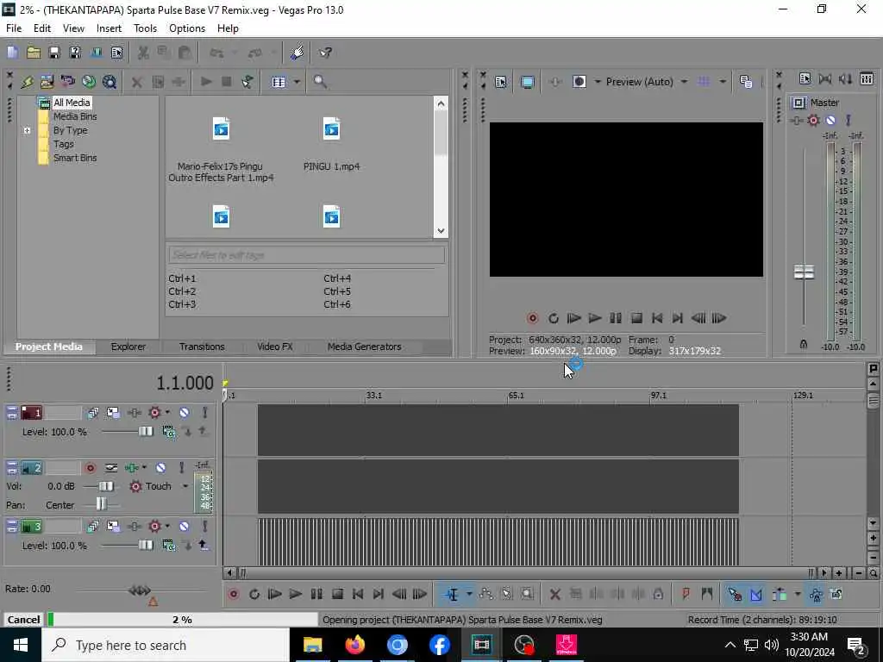
Task: Click Record button in timeline transport
Action: coord(233,594)
